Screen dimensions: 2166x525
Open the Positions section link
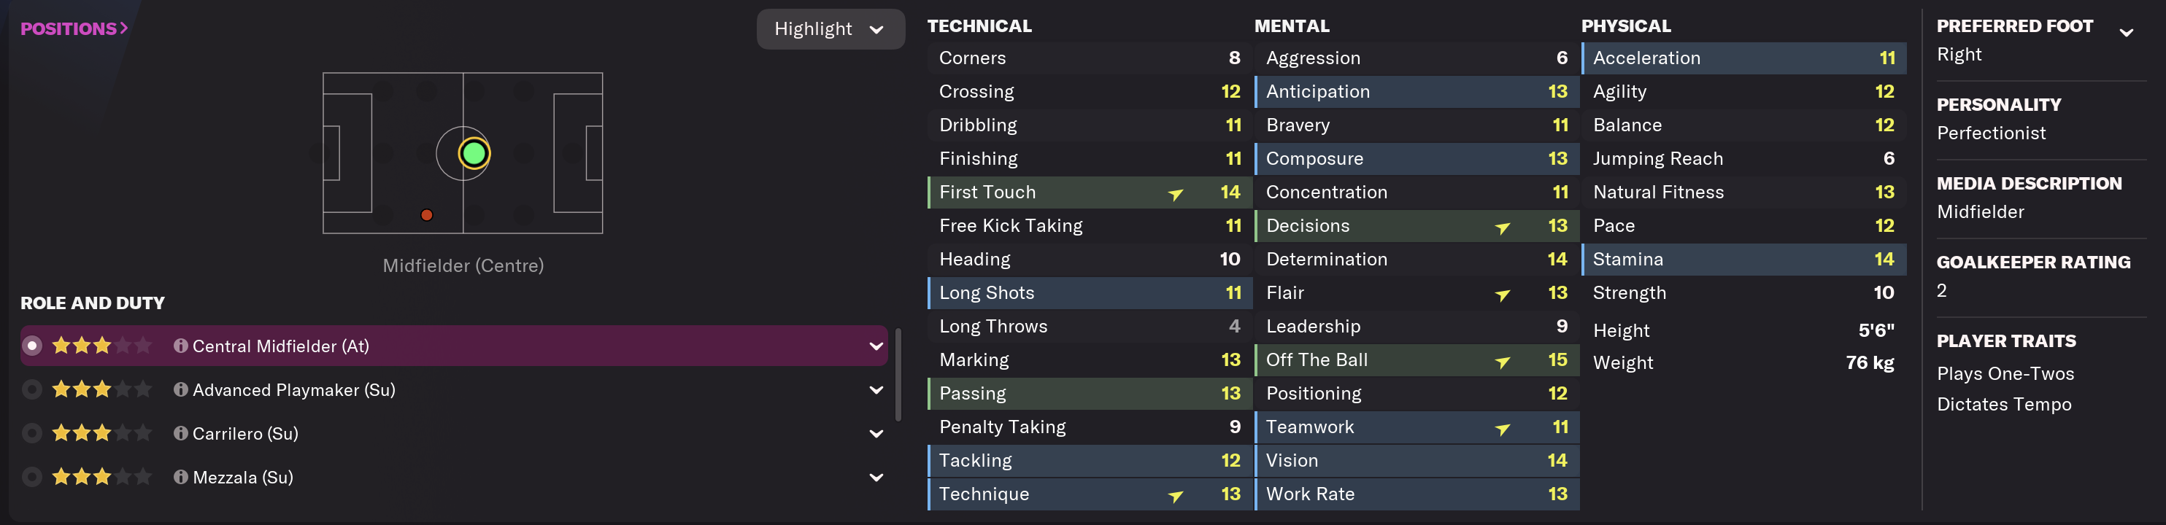click(74, 28)
